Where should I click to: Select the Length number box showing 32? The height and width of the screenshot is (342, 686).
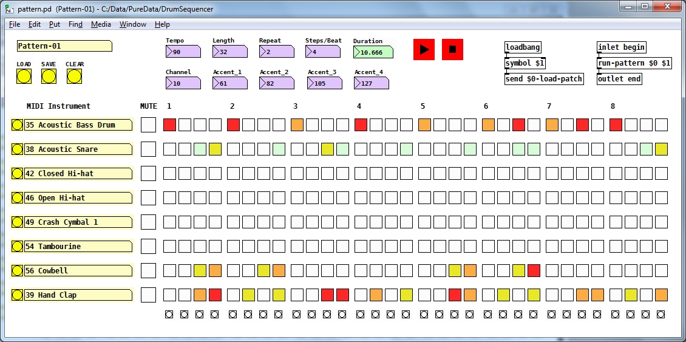tap(229, 52)
